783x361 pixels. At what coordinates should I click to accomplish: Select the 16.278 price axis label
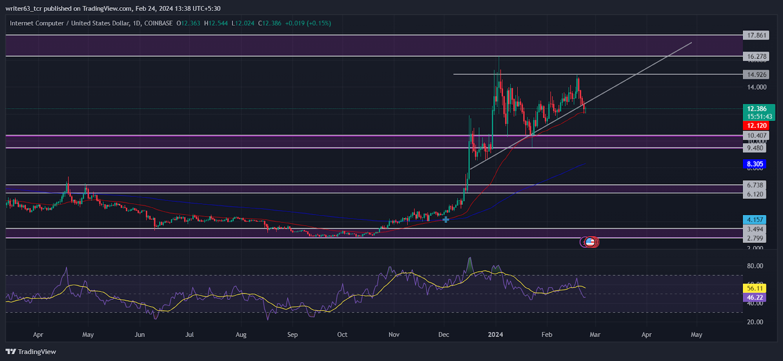coord(757,56)
